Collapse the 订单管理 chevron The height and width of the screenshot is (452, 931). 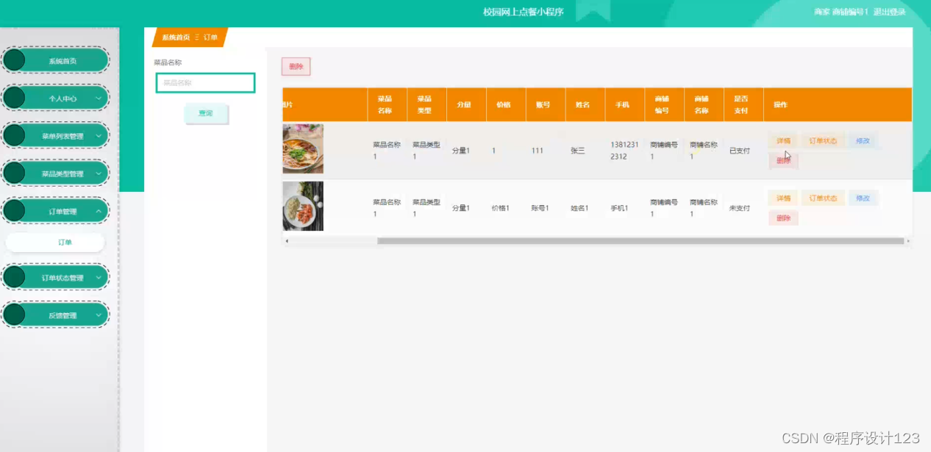pyautogui.click(x=99, y=211)
